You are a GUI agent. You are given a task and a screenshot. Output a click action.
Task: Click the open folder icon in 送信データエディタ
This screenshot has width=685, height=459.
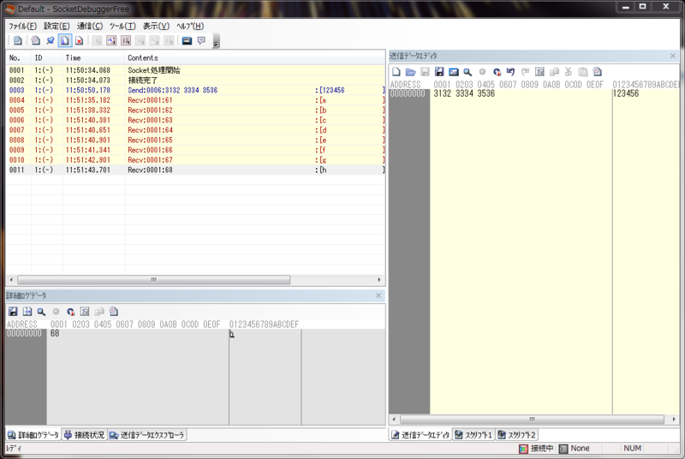click(x=410, y=72)
